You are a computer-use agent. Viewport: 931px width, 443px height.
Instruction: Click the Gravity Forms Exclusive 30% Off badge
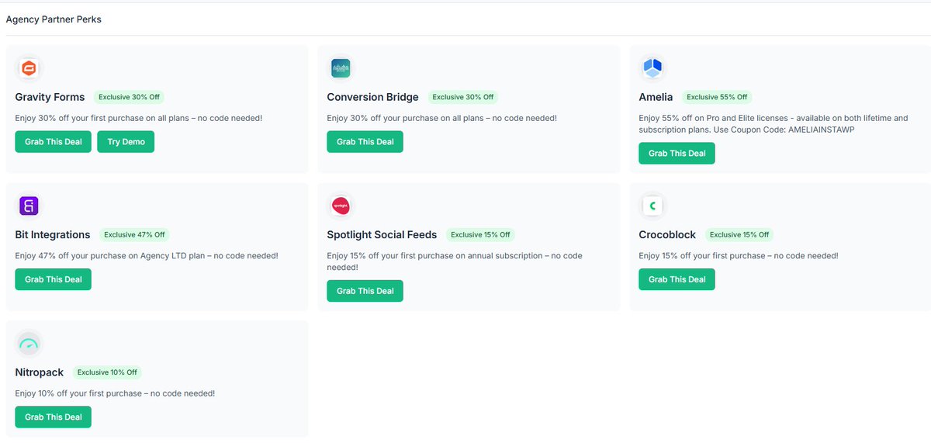130,97
